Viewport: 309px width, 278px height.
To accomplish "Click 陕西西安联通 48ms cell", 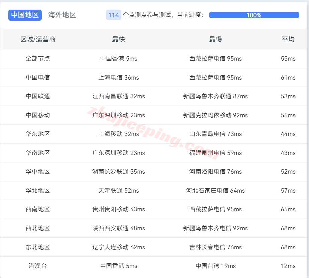I will click(119, 228).
